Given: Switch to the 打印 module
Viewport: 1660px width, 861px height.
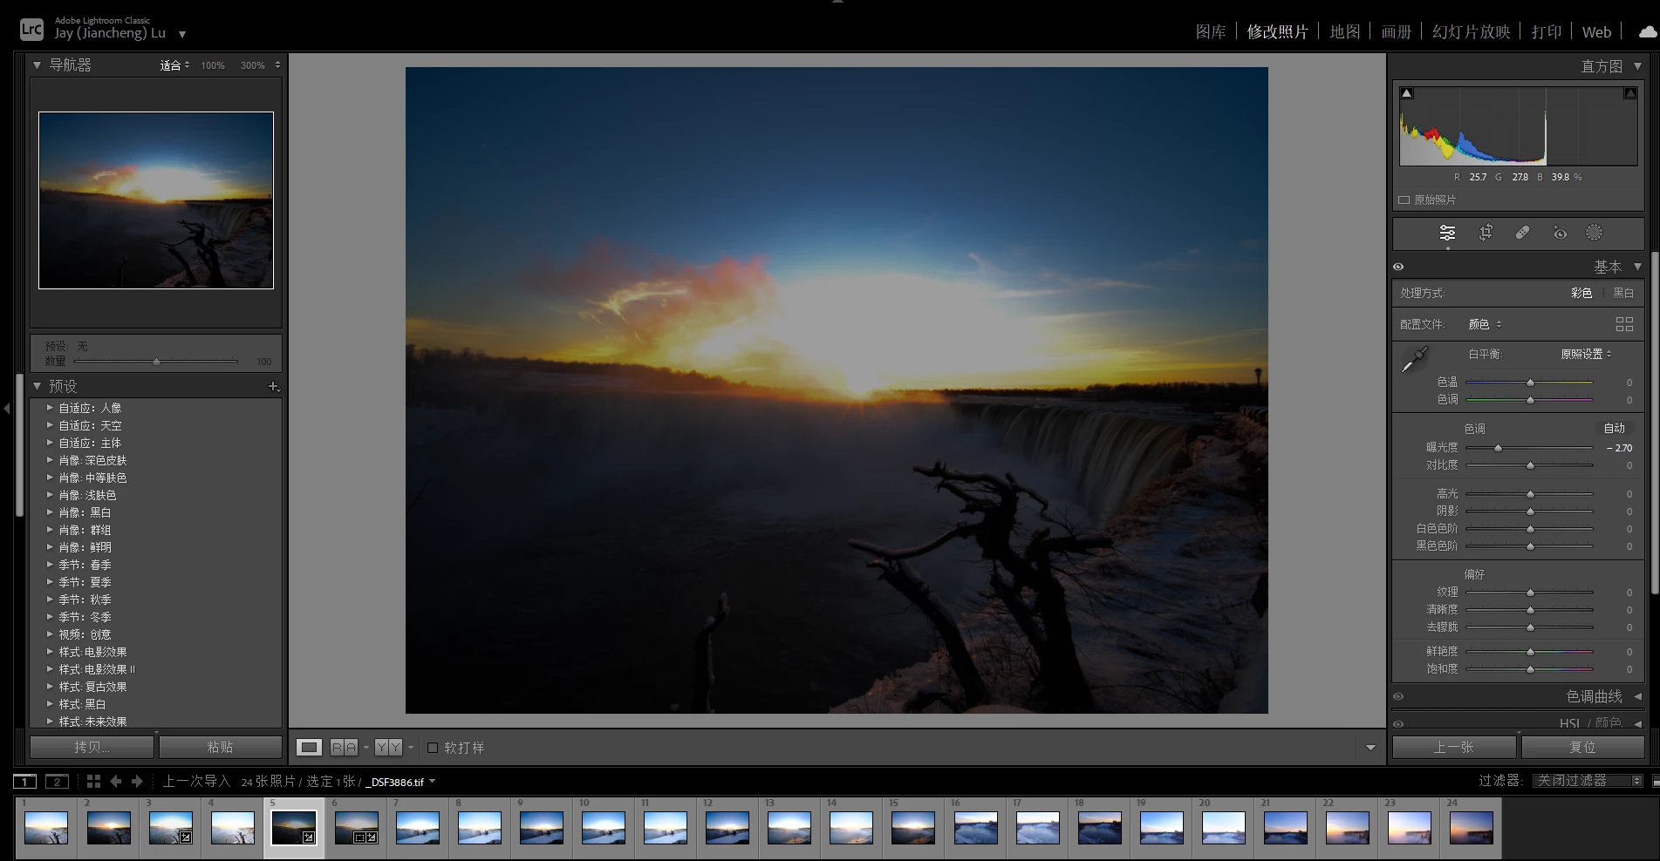Looking at the screenshot, I should [x=1547, y=32].
